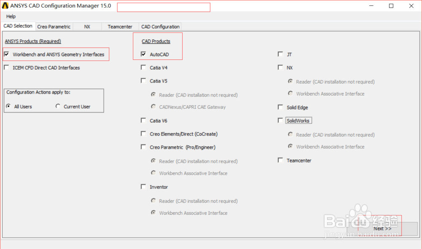The height and width of the screenshot is (249, 422).
Task: Click the ANSYS logo icon in title bar
Action: (5, 5)
